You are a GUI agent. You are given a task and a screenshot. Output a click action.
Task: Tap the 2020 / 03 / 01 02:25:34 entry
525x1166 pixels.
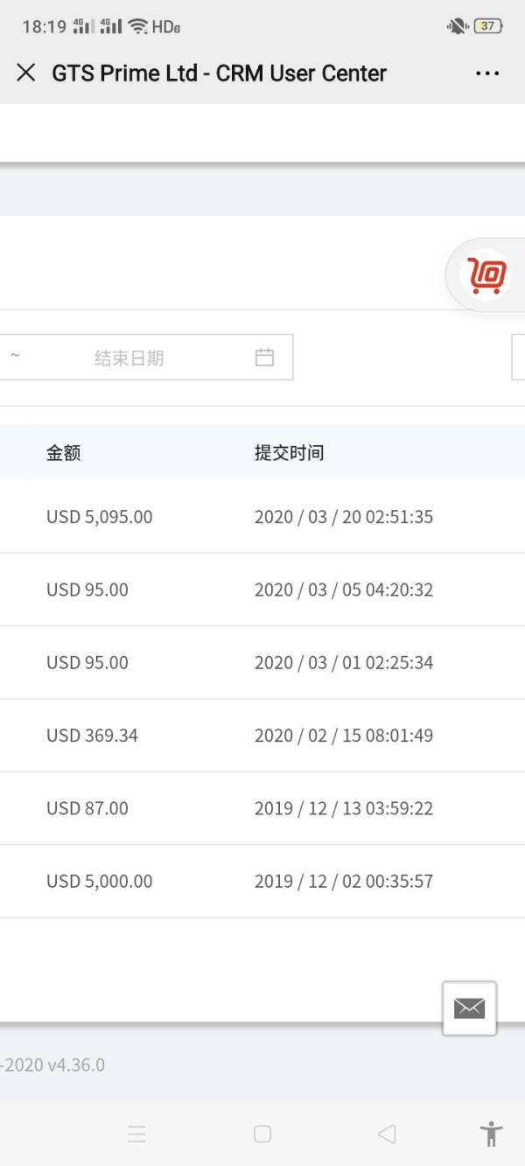tap(344, 663)
